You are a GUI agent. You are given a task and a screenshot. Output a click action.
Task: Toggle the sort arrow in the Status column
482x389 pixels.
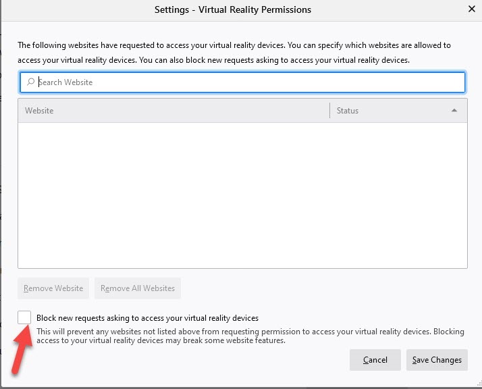[454, 111]
